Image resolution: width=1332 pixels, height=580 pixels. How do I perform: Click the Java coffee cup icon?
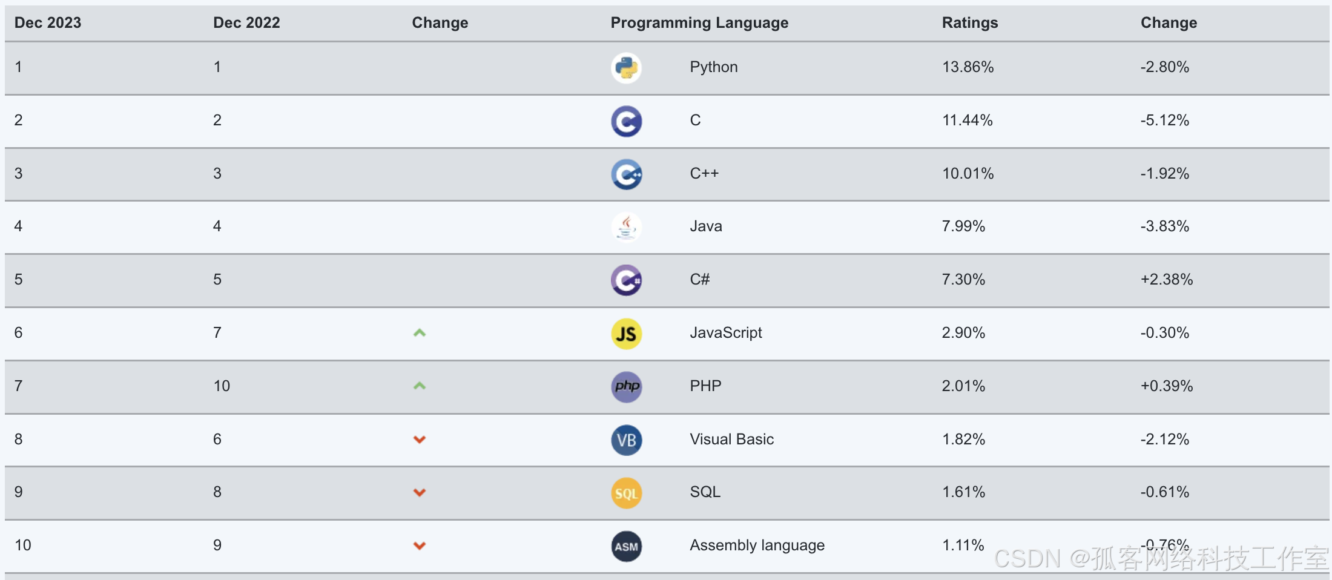point(626,227)
